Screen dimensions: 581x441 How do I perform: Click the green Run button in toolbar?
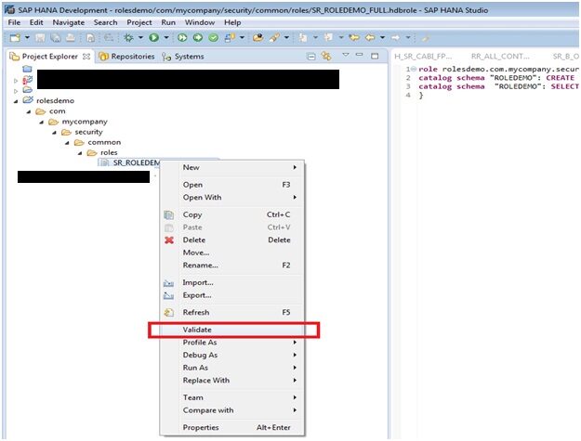point(152,37)
